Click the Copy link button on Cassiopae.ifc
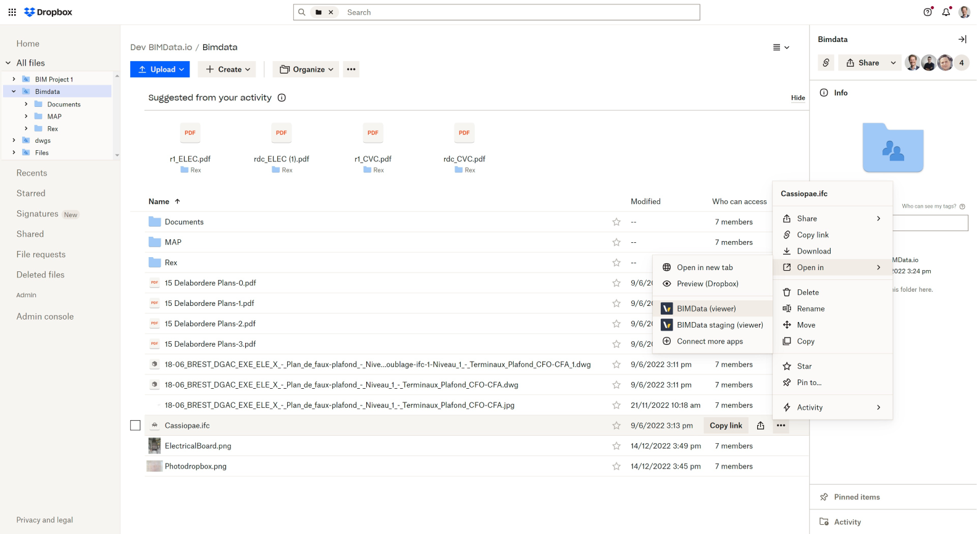Image resolution: width=977 pixels, height=534 pixels. 726,425
